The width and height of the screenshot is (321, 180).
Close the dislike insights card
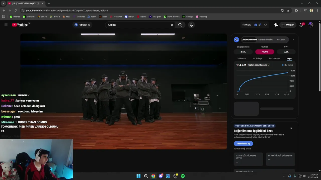click(291, 128)
